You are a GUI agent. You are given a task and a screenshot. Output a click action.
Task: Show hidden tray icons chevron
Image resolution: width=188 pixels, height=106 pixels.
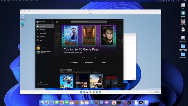coord(149,92)
